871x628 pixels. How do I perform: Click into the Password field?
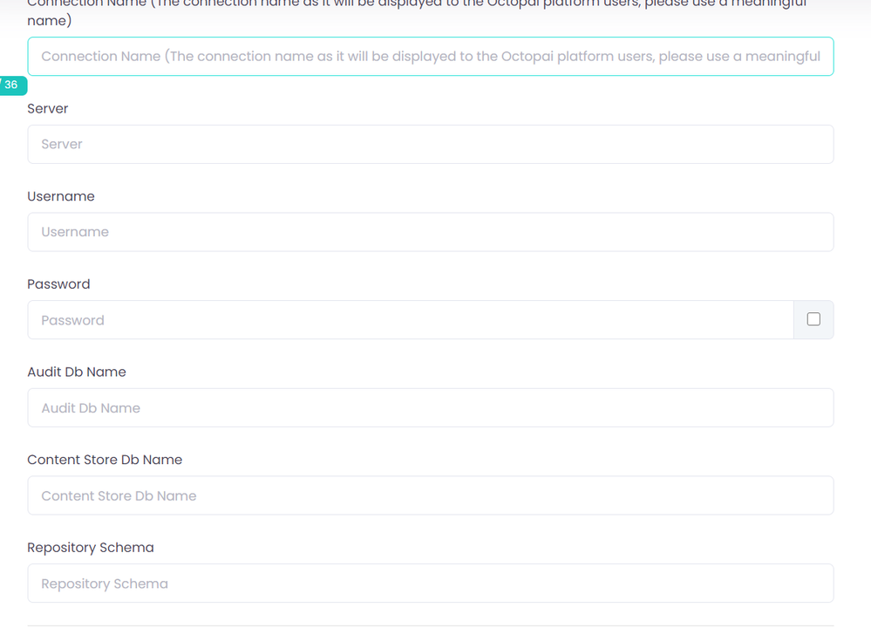click(411, 320)
